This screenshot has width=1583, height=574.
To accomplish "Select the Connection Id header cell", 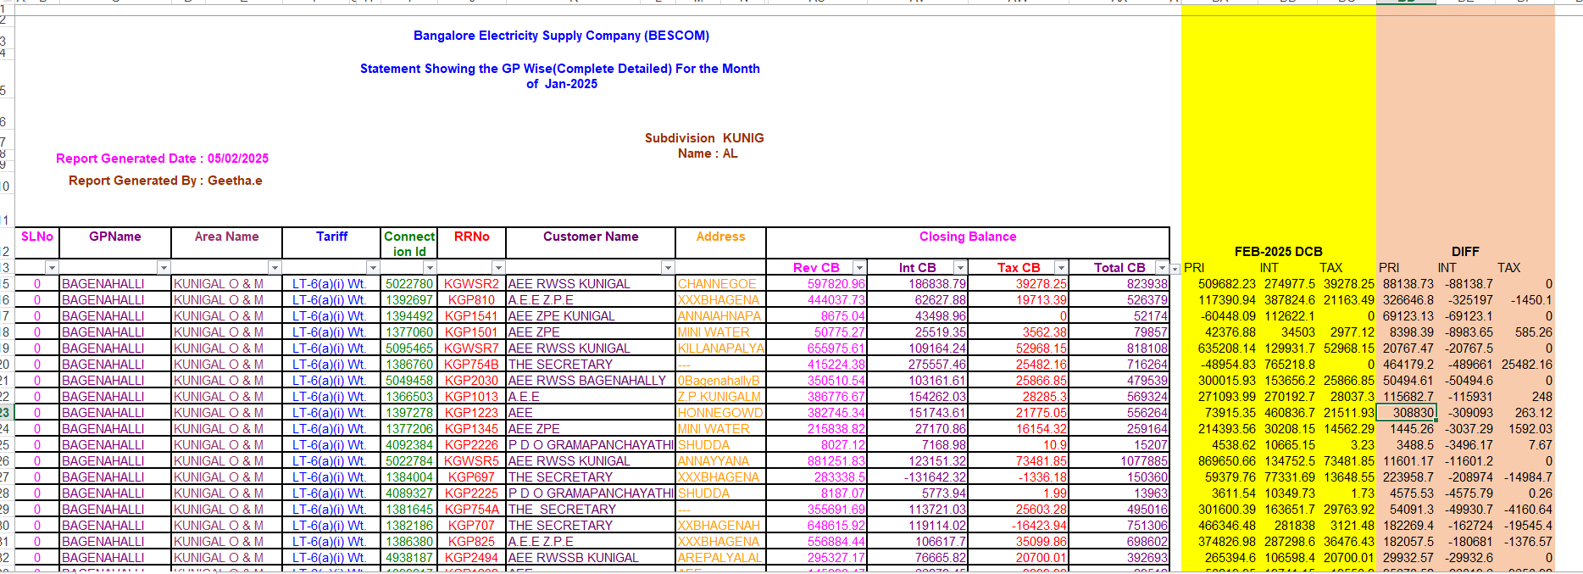I will click(x=409, y=243).
